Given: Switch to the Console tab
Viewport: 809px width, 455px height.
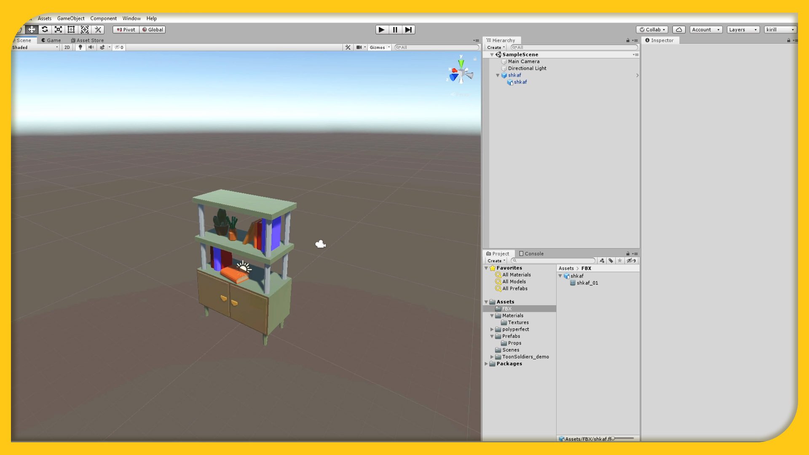Looking at the screenshot, I should [531, 254].
